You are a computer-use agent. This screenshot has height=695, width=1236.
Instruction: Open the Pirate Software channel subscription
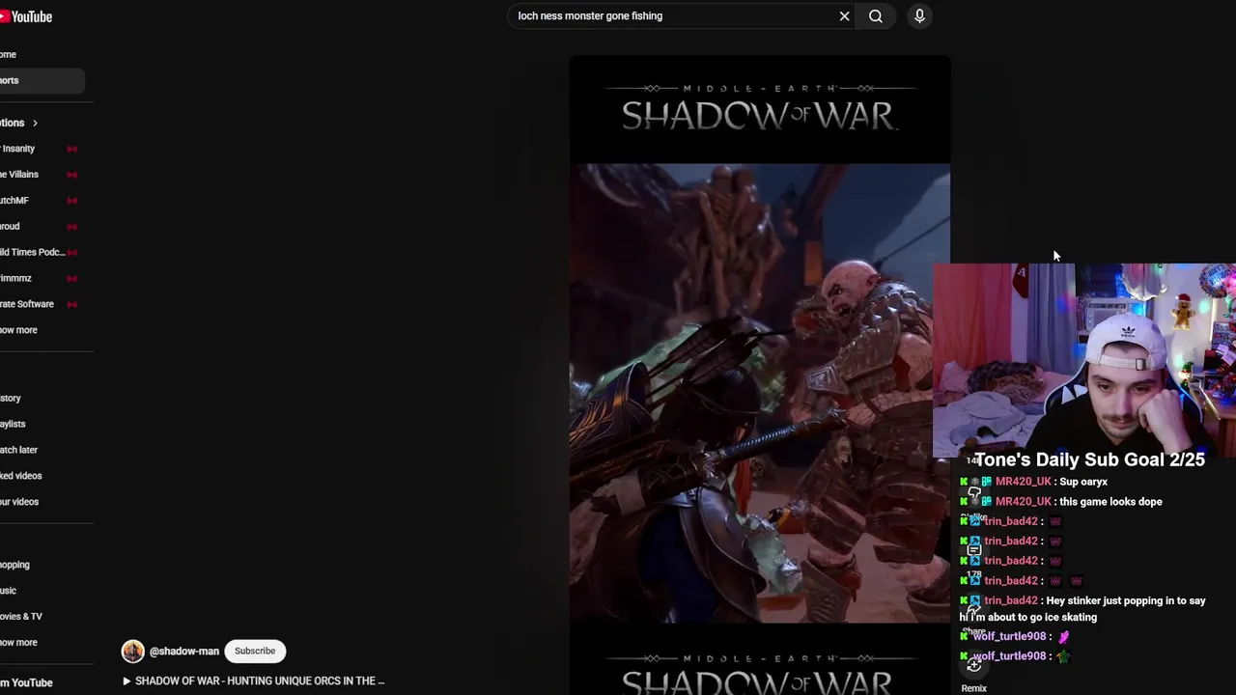27,304
